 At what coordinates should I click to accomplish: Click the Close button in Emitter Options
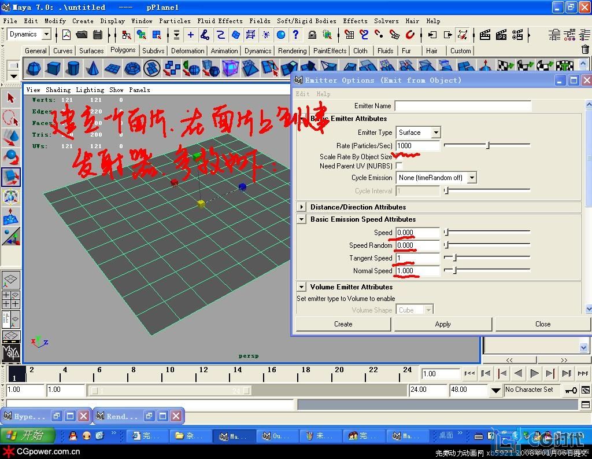pyautogui.click(x=543, y=324)
